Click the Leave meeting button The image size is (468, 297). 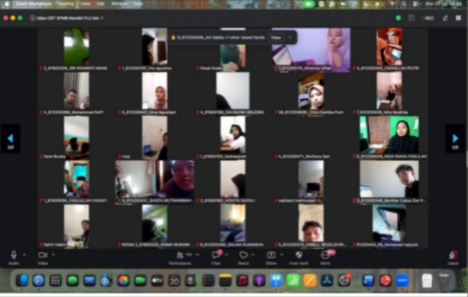coord(453,257)
